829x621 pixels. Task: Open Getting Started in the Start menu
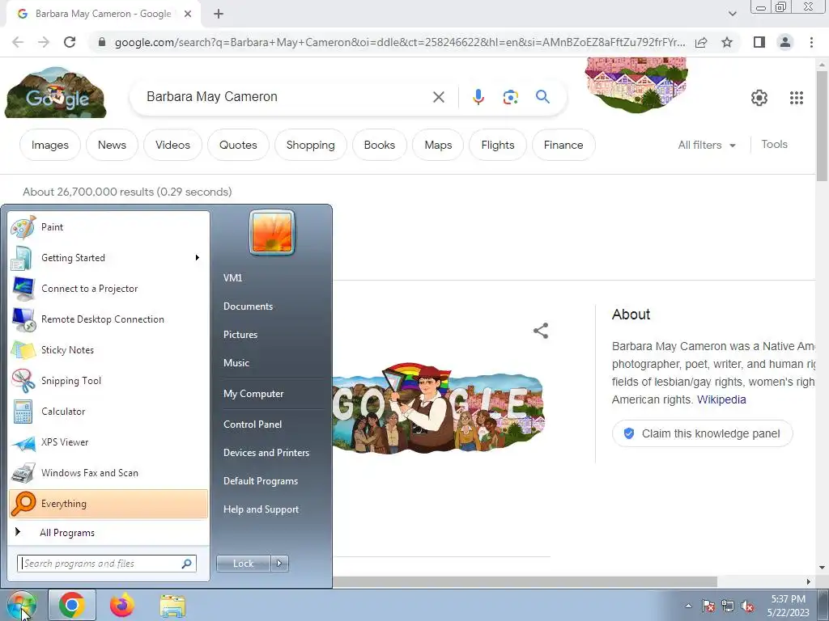pos(108,258)
